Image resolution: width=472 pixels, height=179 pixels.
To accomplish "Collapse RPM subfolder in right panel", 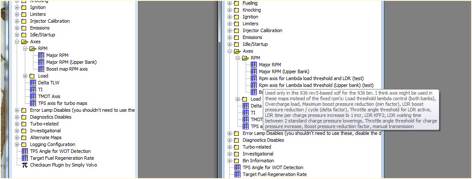I will pyautogui.click(x=238, y=58).
